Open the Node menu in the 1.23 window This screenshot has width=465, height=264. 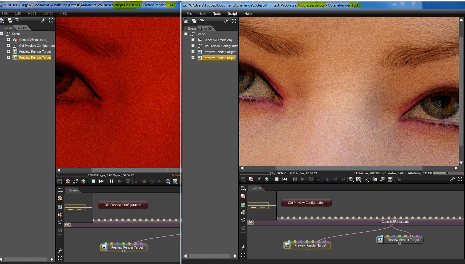217,13
